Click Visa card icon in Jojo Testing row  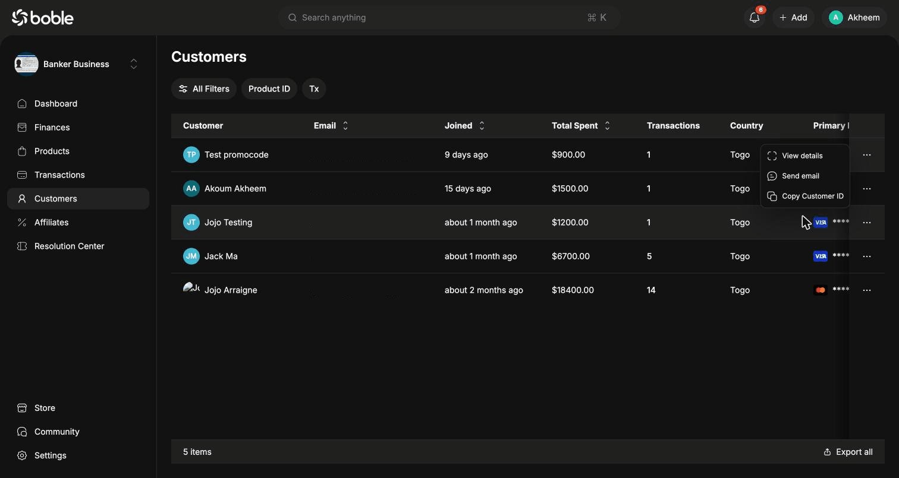pos(821,222)
